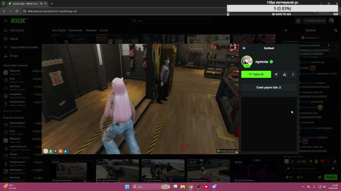Screen dimensions: 341x191
Task: Switch to the channel Ana Sayfa tab
Action: coord(59,30)
